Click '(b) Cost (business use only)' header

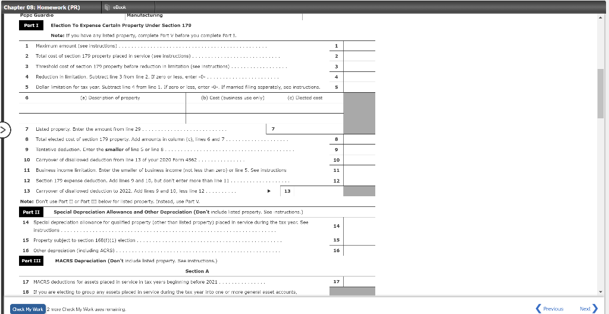[x=233, y=98]
